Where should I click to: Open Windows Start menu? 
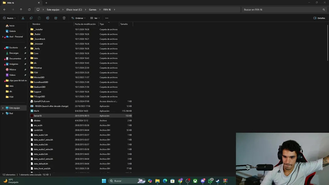(104, 181)
